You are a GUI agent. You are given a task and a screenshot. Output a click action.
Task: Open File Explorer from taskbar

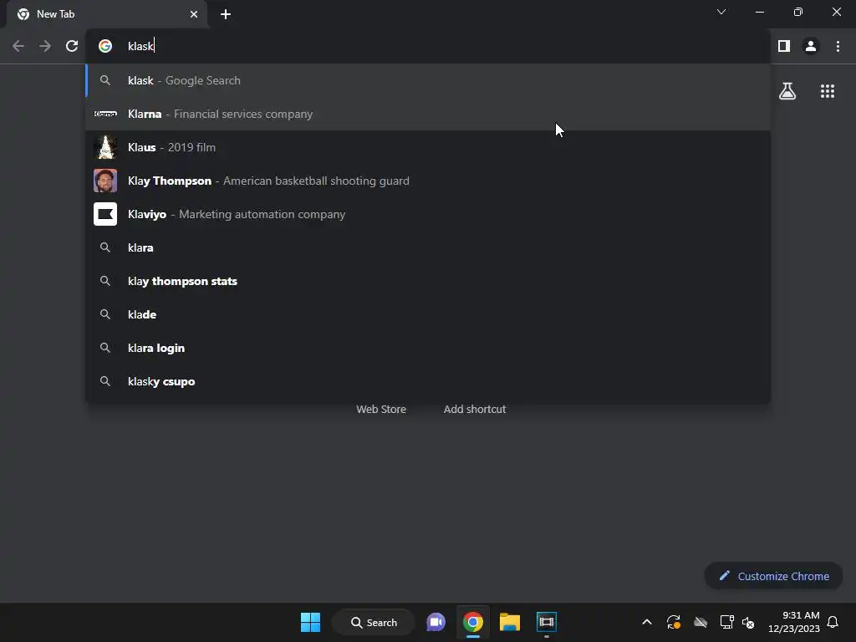509,622
